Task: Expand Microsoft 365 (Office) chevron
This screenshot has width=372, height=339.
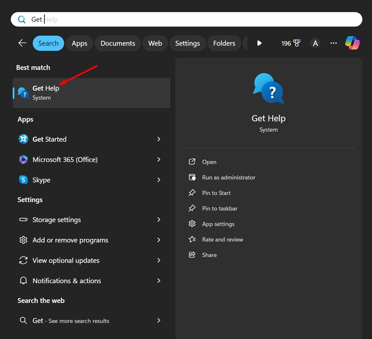Action: tap(159, 159)
